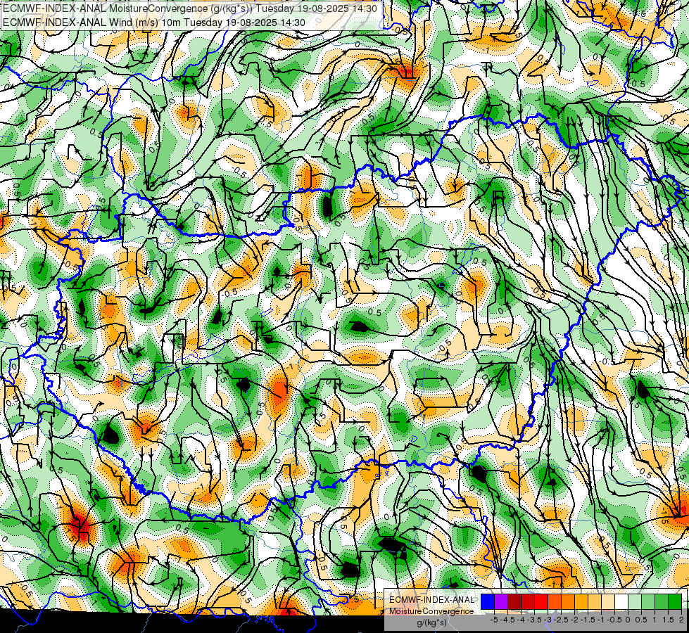Click the blue legend swatch below -5
Viewport: 689px width, 633px height.
pyautogui.click(x=488, y=601)
